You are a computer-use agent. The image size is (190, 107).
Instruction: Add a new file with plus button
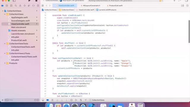3,100
